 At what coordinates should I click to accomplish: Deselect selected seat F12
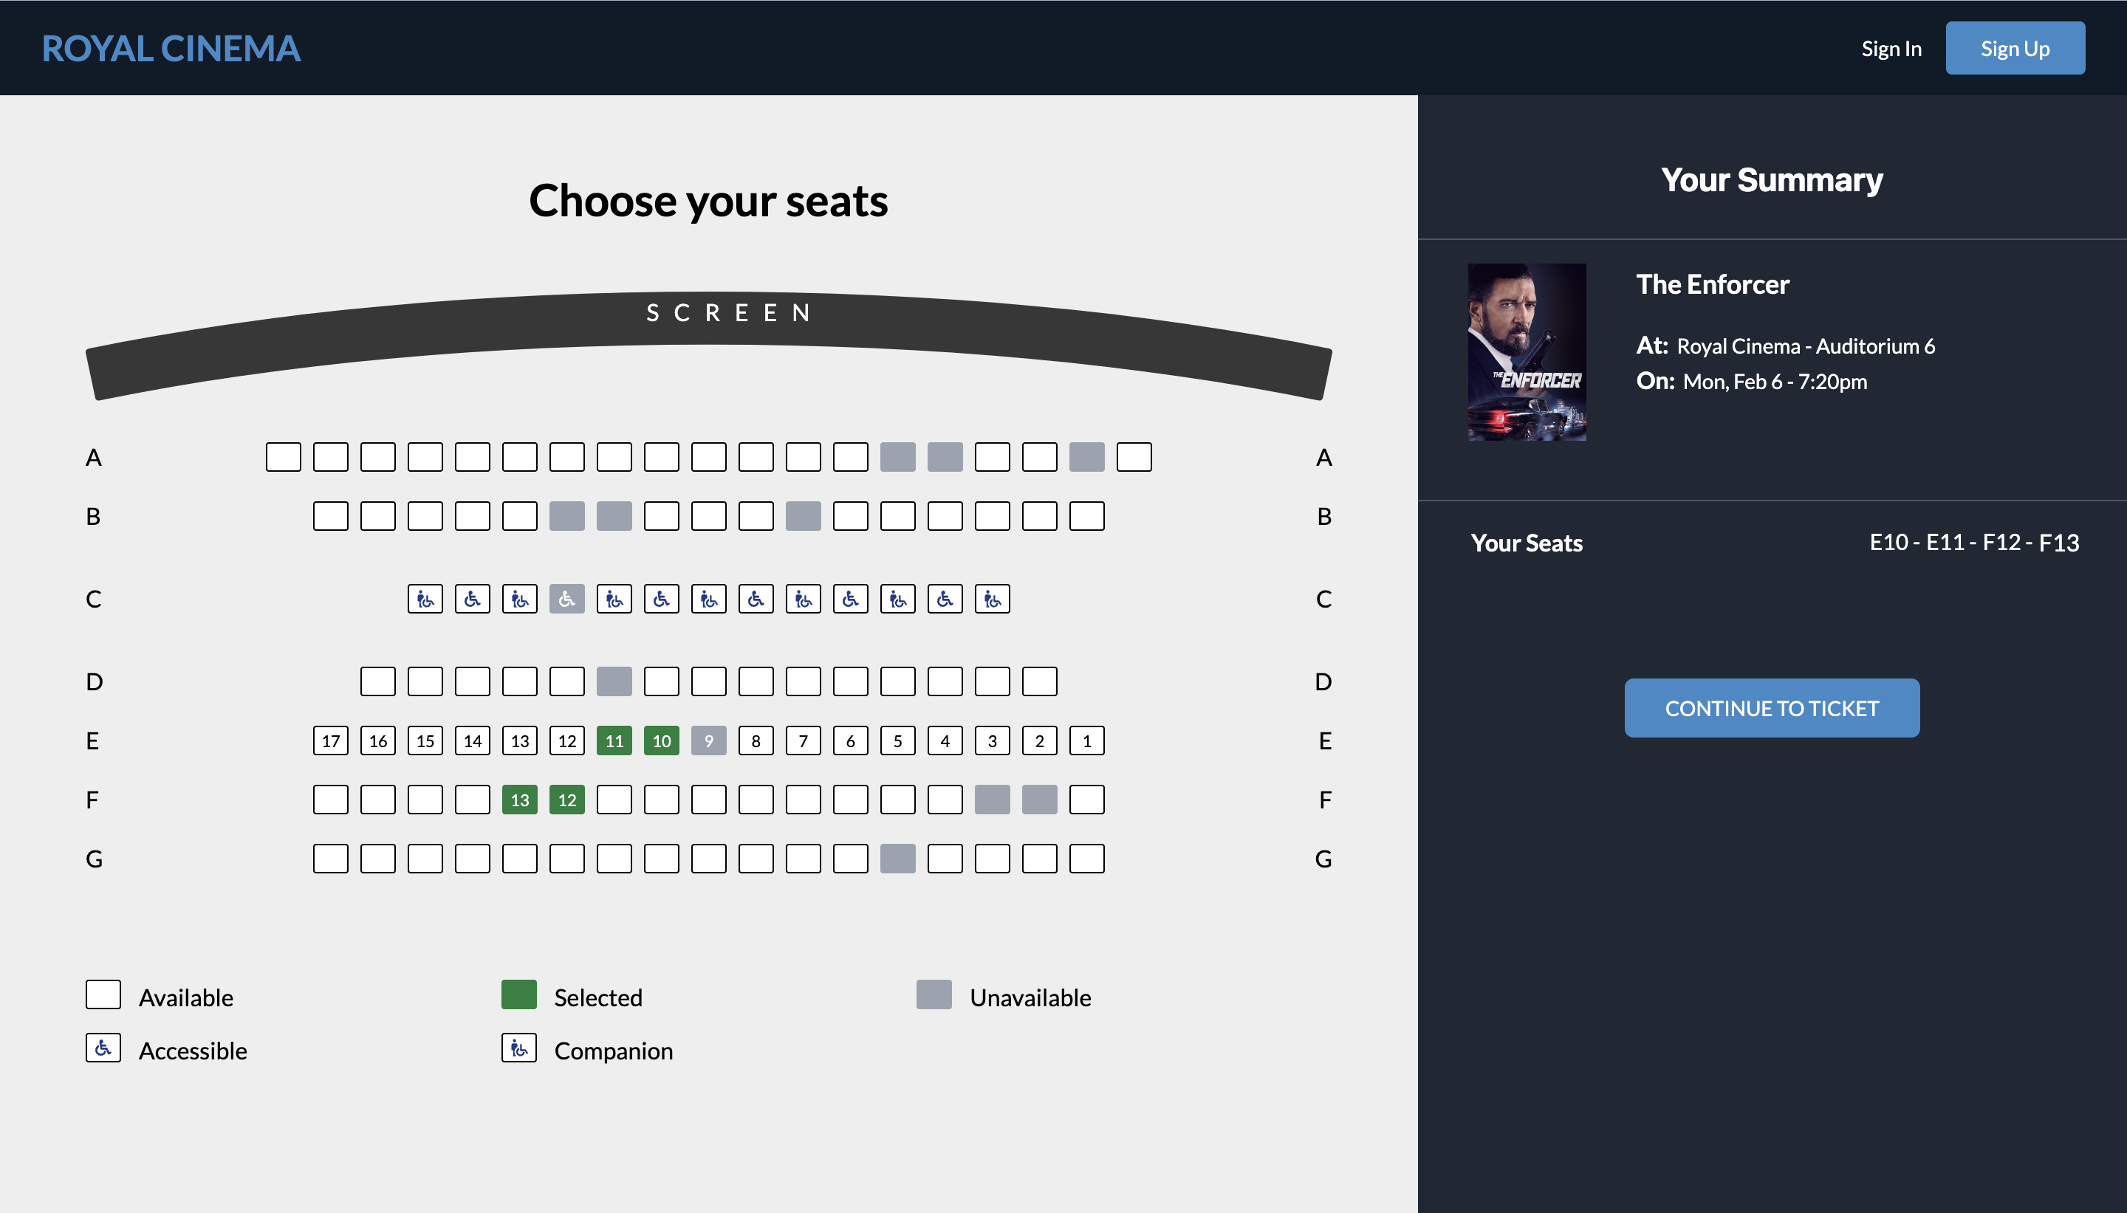click(566, 799)
